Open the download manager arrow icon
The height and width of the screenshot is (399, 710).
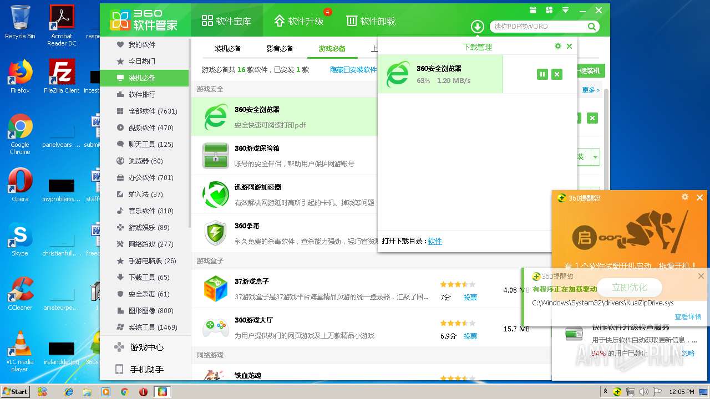[478, 26]
